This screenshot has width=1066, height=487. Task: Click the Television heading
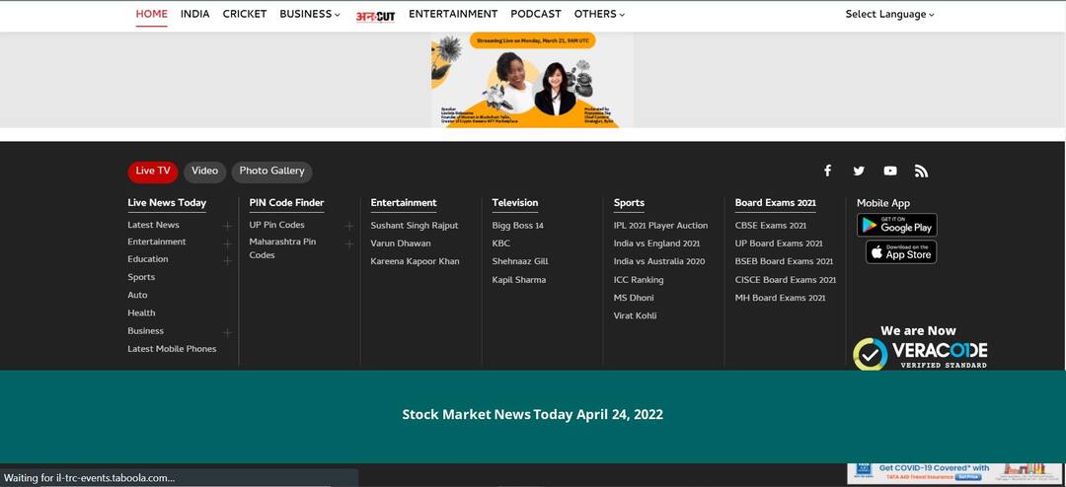click(515, 202)
